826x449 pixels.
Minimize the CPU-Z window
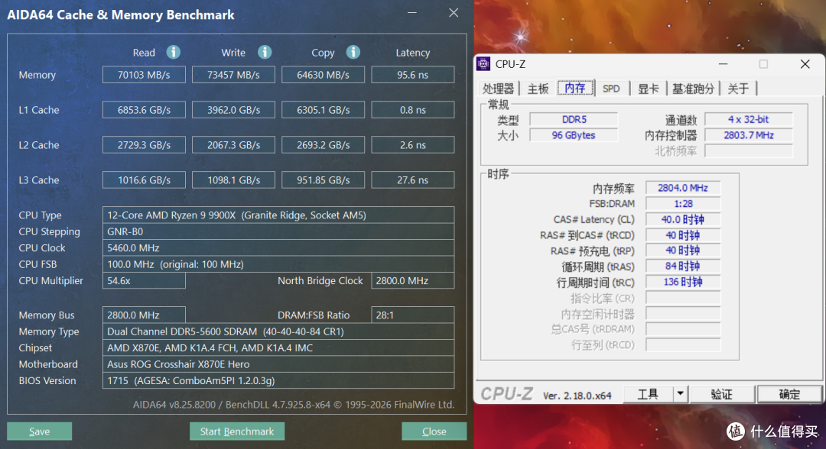[724, 64]
